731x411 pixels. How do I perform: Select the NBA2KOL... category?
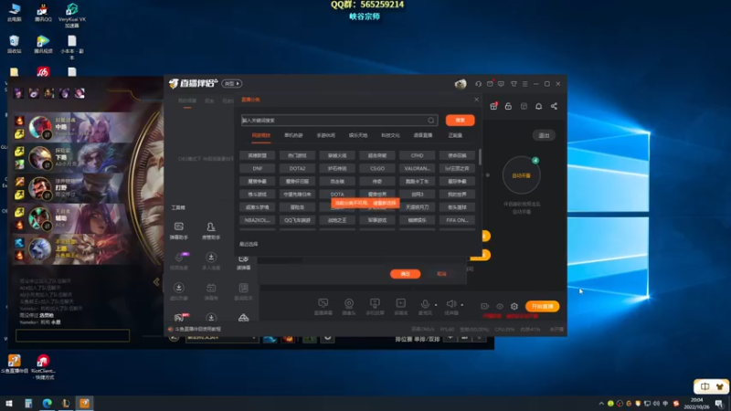tap(258, 220)
